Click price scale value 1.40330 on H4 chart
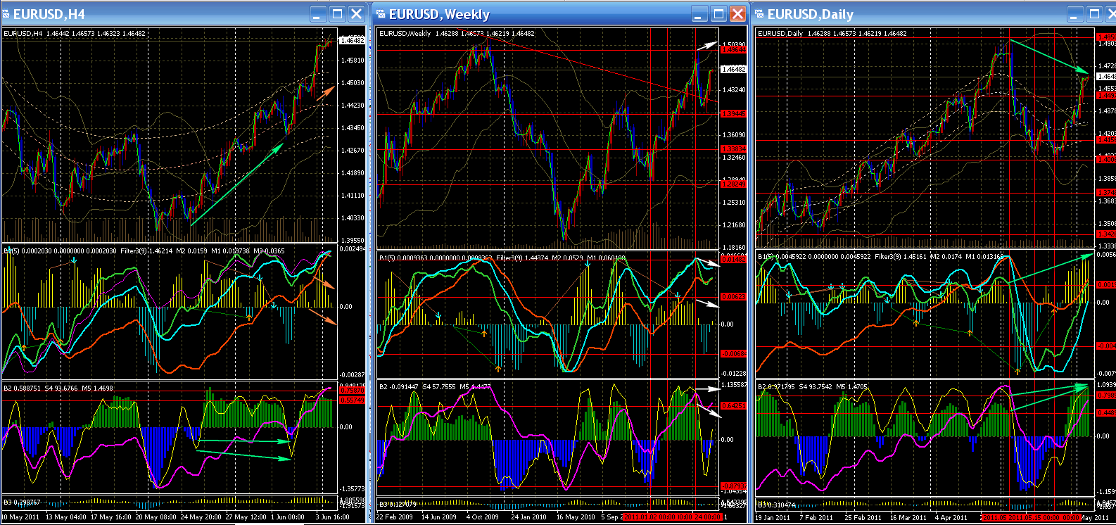The height and width of the screenshot is (525, 1116). pos(353,218)
